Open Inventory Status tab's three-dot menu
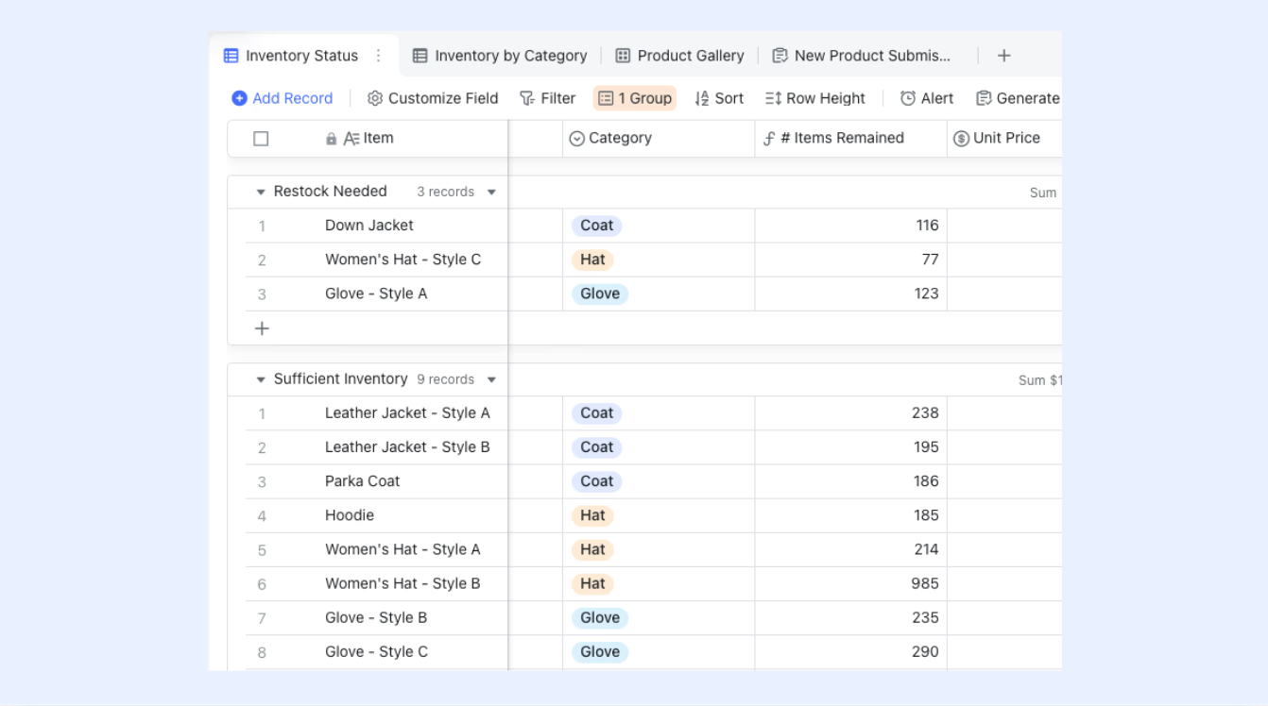The image size is (1268, 706). pyautogui.click(x=379, y=56)
